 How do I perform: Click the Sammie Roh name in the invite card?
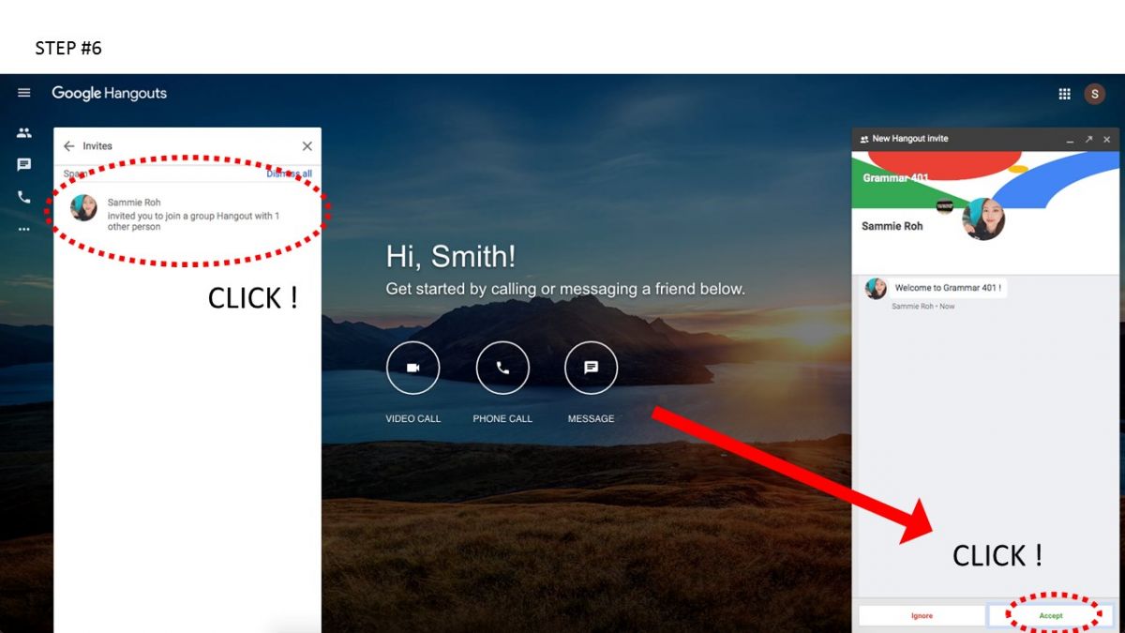[x=892, y=226]
